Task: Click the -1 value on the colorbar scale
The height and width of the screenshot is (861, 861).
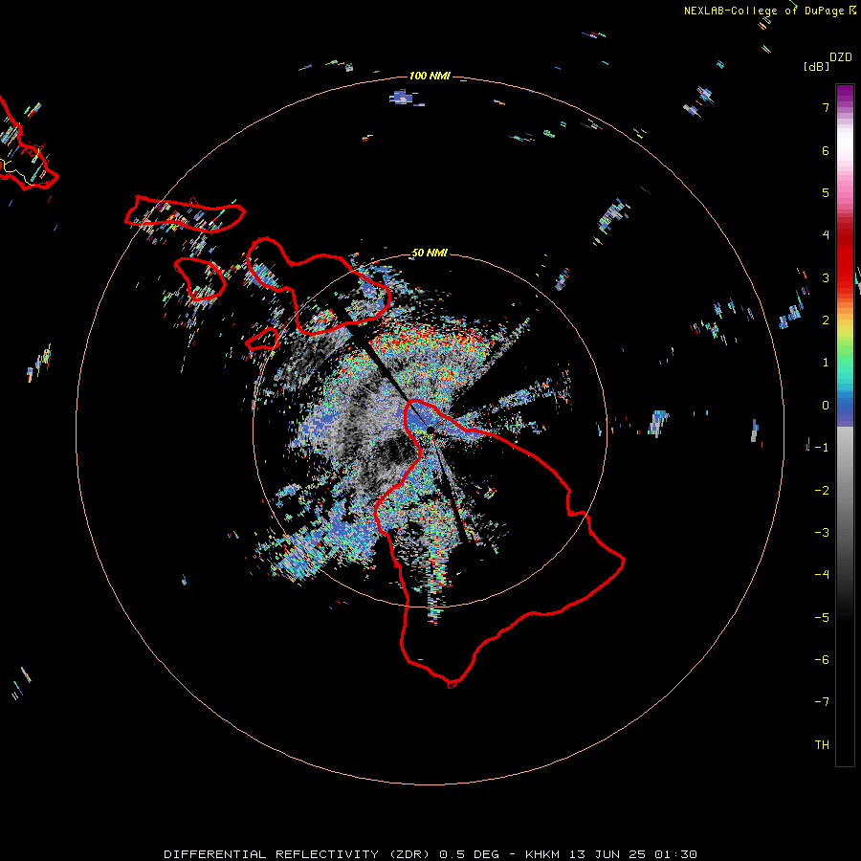Action: [x=822, y=448]
